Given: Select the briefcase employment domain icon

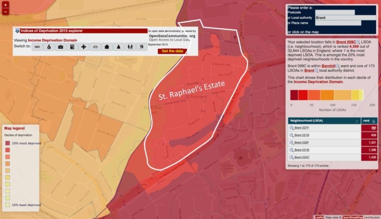Looking at the screenshot, I should (61, 47).
